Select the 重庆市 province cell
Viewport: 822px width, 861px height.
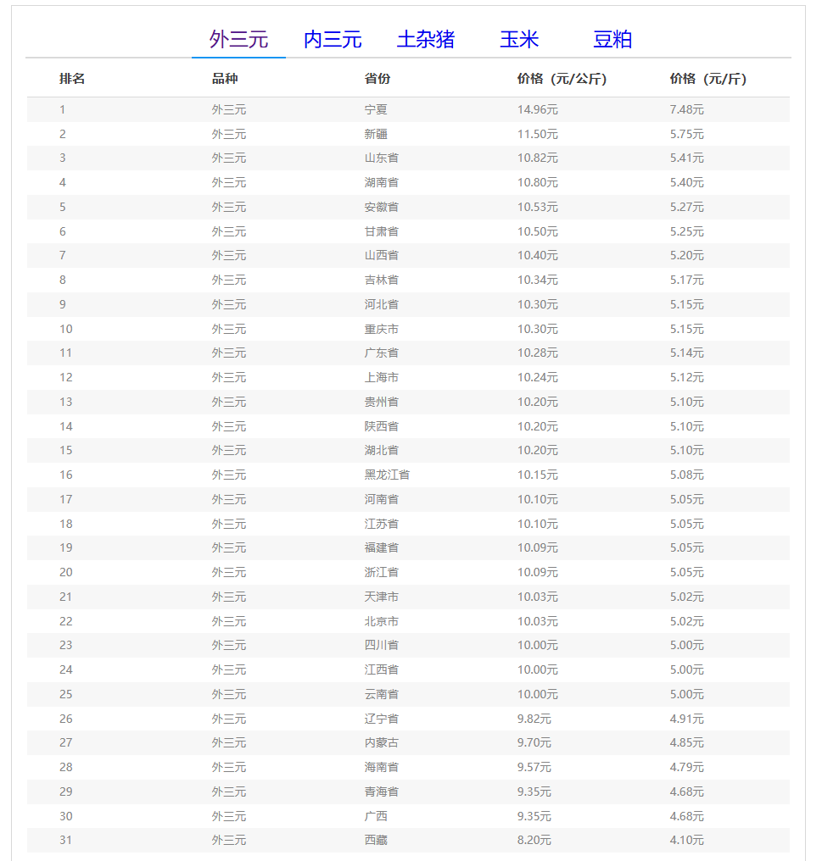[x=381, y=329]
